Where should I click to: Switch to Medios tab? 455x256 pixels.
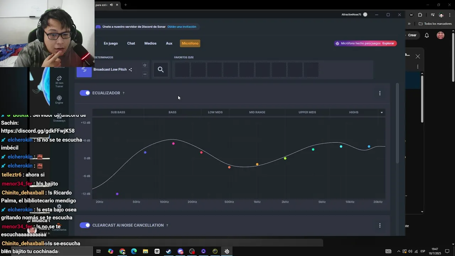point(150,43)
